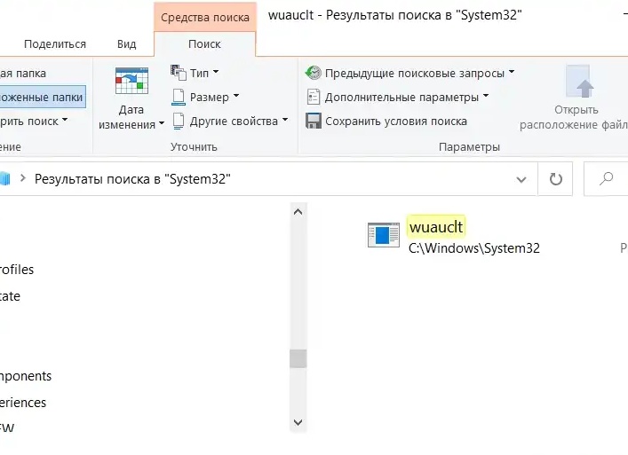Click the C:\Windows\System32 path text
This screenshot has height=455, width=628.
pos(474,248)
